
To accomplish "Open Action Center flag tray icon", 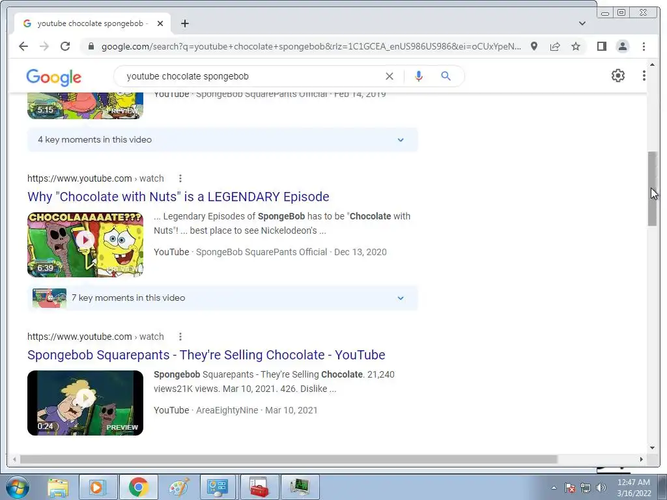I will pos(569,488).
